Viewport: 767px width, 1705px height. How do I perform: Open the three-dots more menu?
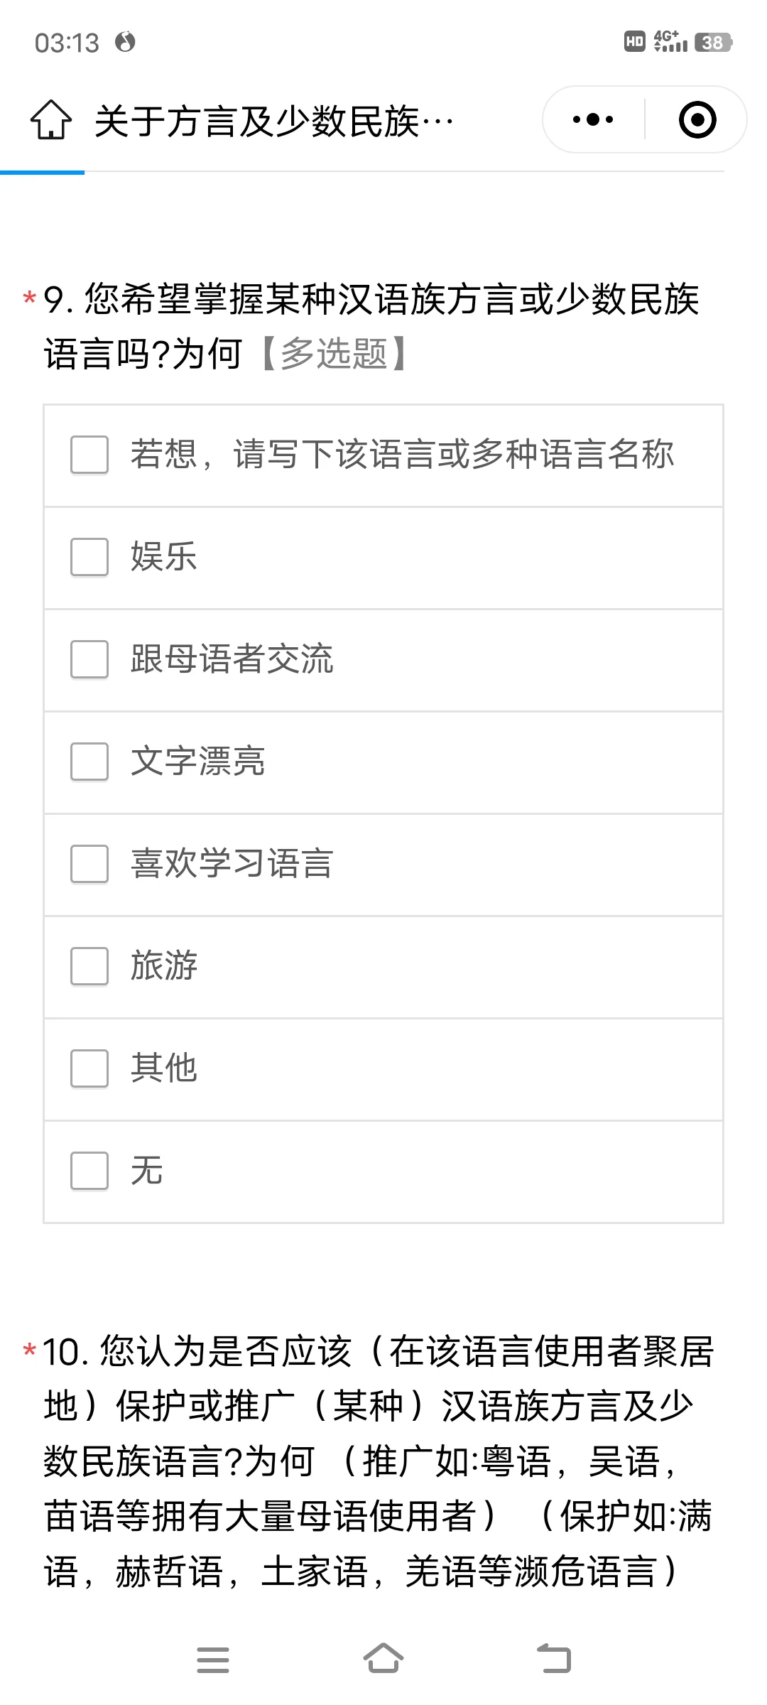593,119
